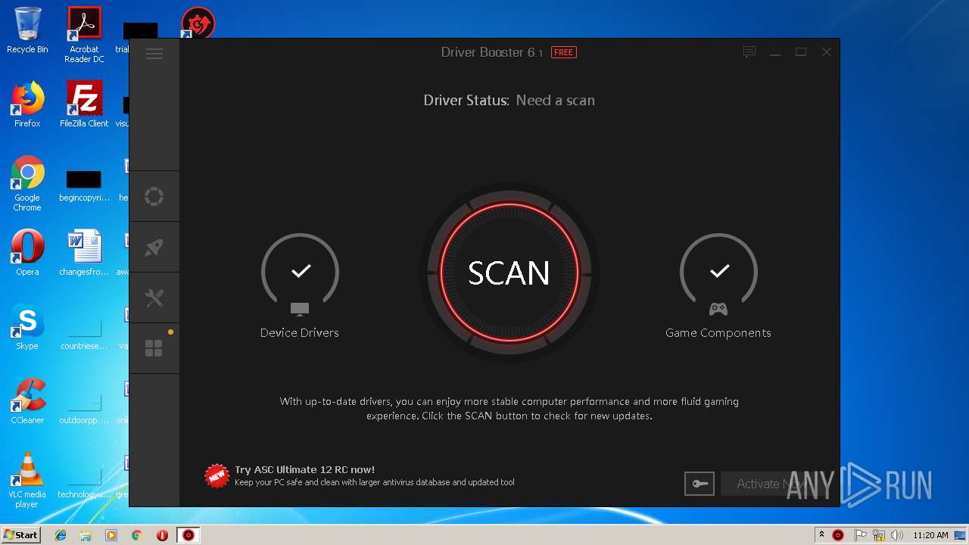This screenshot has width=969, height=545.
Task: Open VLC media player desktop shortcut
Action: click(27, 480)
